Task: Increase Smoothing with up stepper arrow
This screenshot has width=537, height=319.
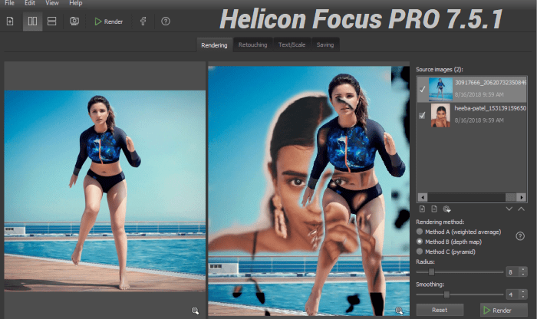Action: (x=523, y=292)
